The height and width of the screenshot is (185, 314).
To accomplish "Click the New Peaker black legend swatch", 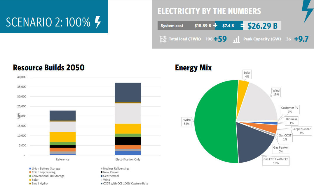I will [101, 172].
